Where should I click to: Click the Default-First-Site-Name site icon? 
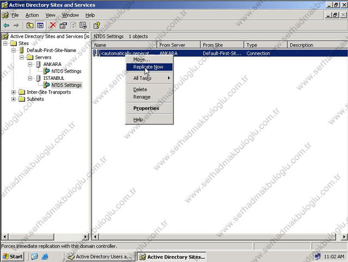pyautogui.click(x=22, y=51)
